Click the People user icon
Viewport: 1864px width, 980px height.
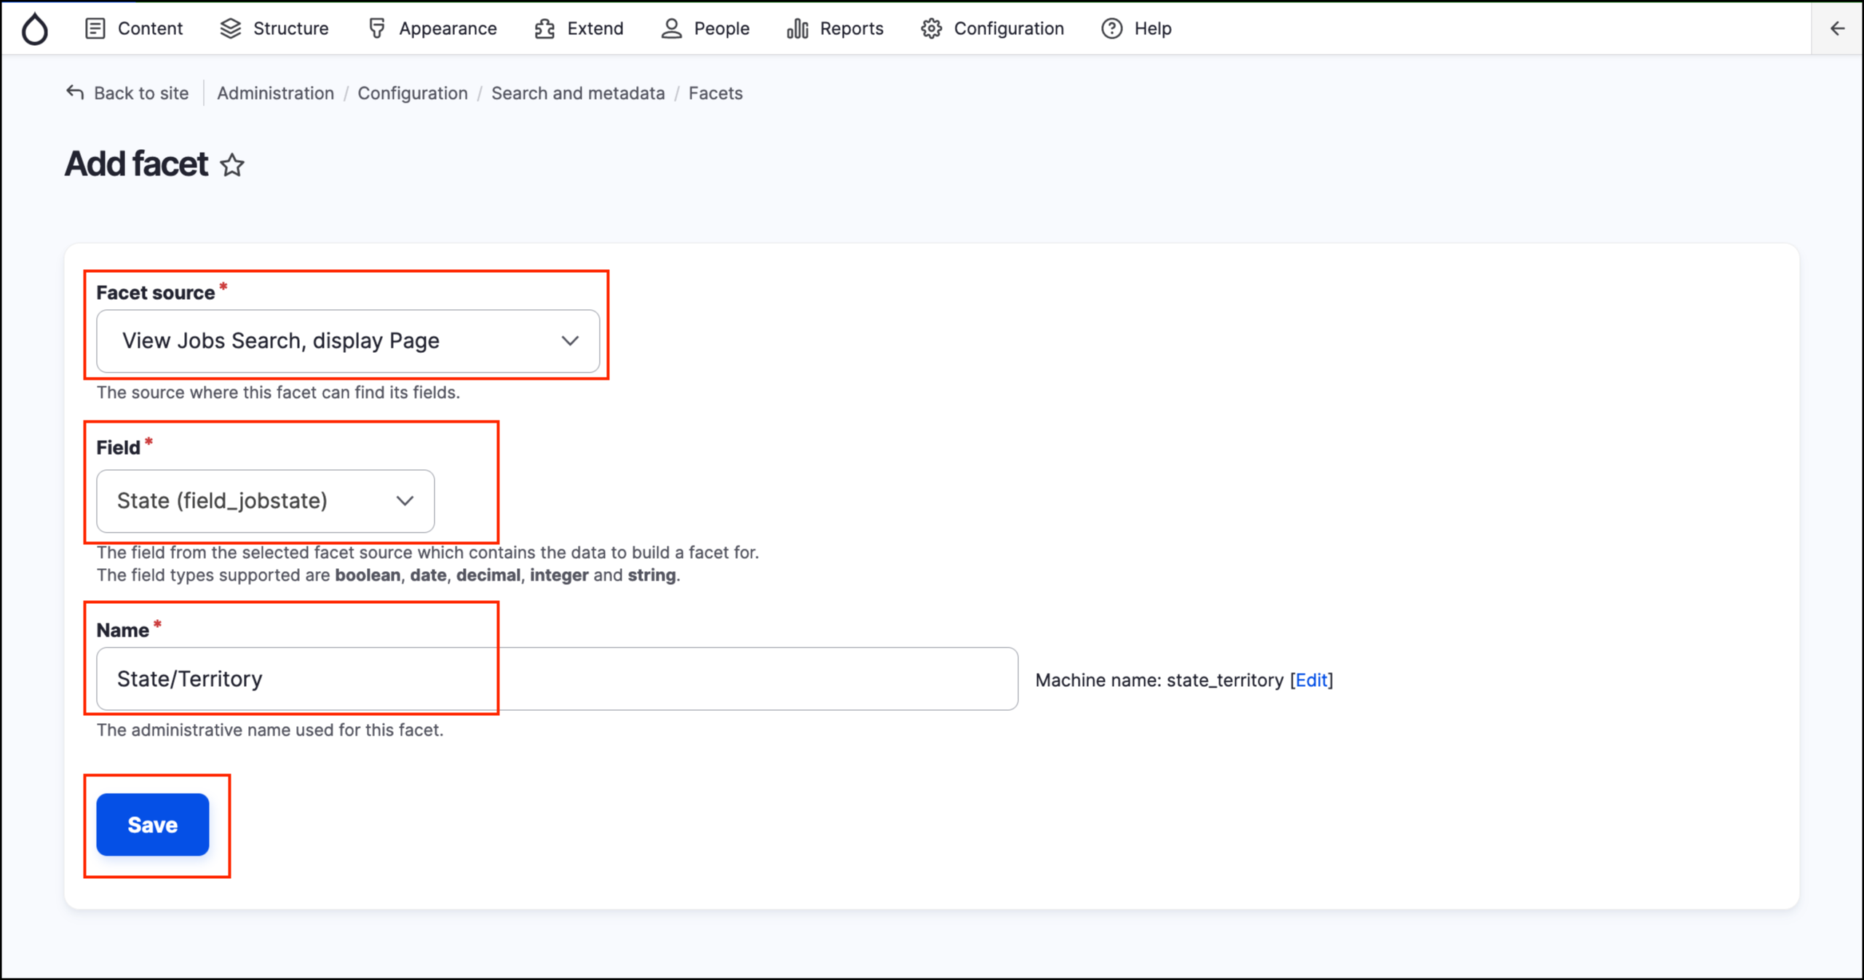[x=670, y=28]
